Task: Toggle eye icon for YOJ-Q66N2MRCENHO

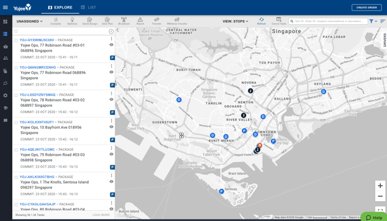Action: point(111,73)
